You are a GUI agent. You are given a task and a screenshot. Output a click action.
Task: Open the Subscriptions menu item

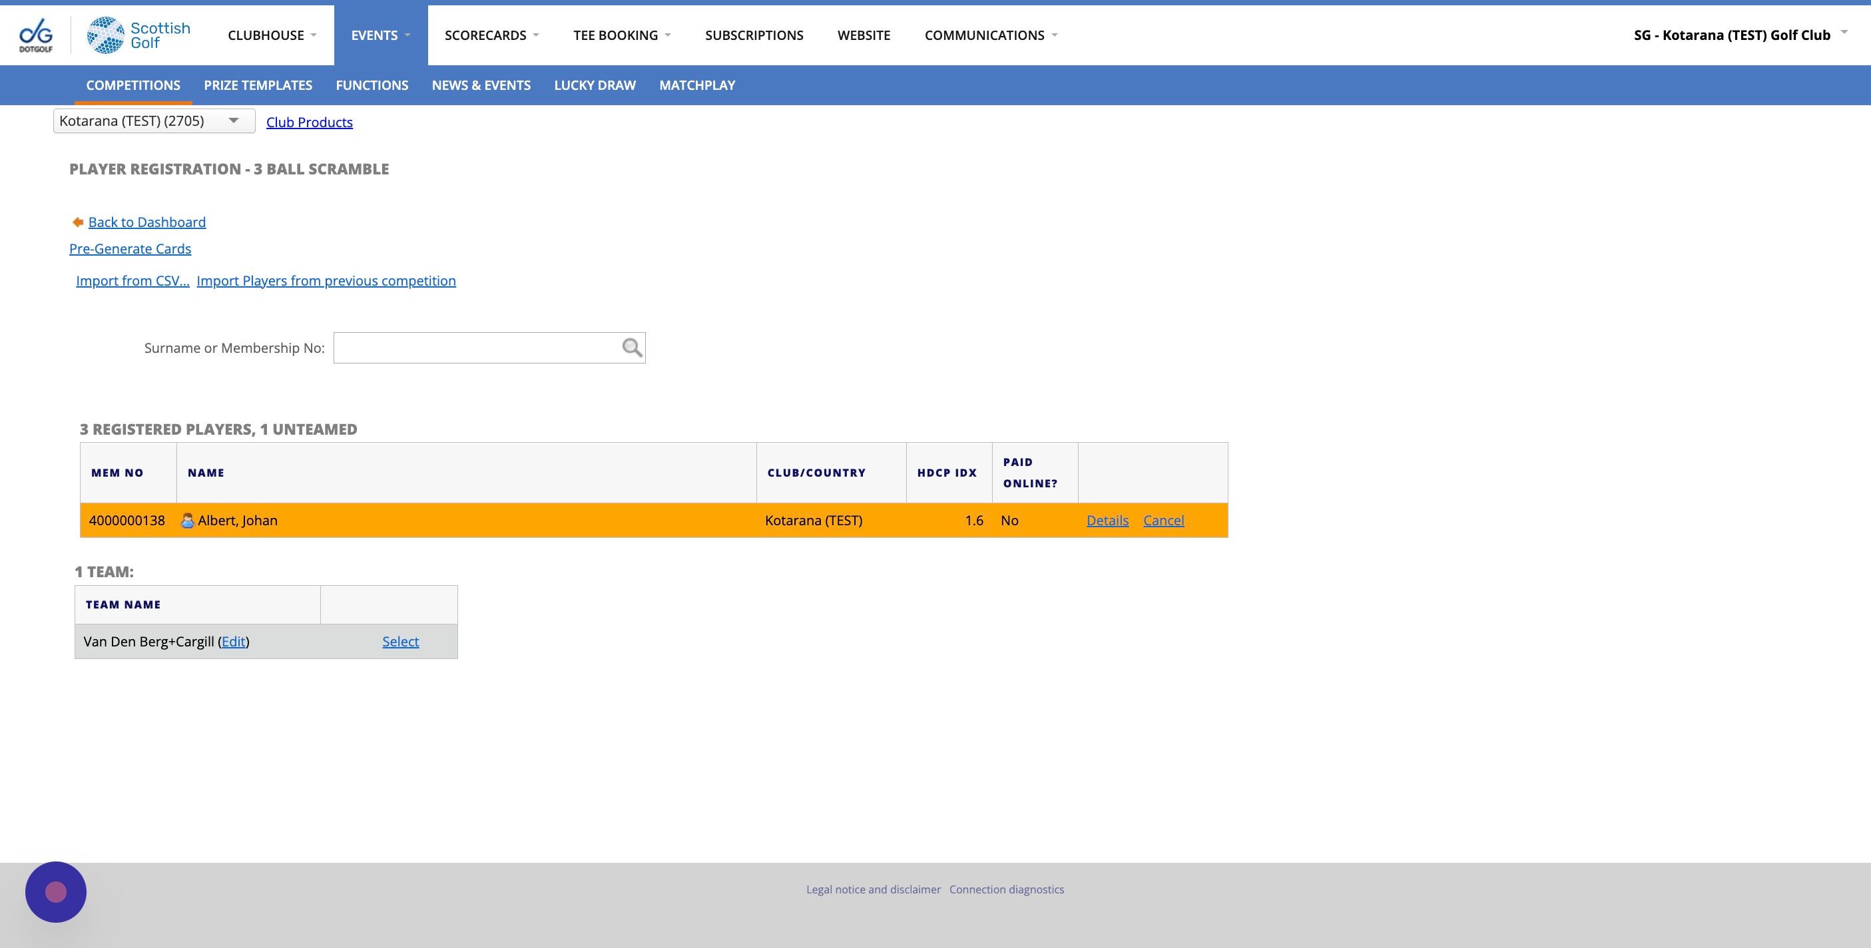click(754, 35)
